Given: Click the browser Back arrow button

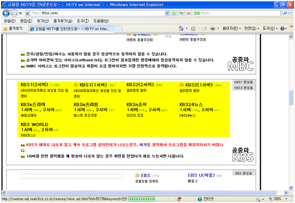Looking at the screenshot, I should point(6,13).
